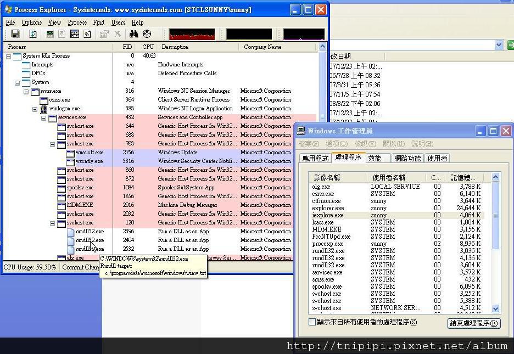Click the System Idle Process icon

tap(18, 57)
